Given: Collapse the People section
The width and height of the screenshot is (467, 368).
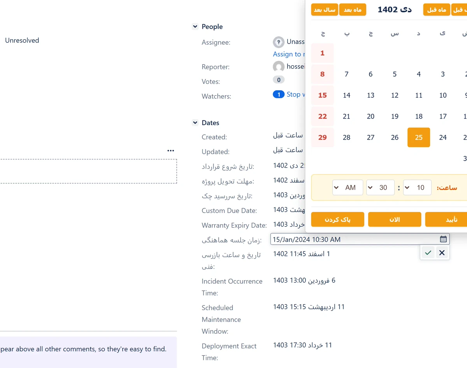Looking at the screenshot, I should (195, 26).
